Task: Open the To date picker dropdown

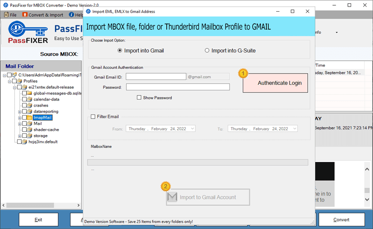Action: [294, 128]
